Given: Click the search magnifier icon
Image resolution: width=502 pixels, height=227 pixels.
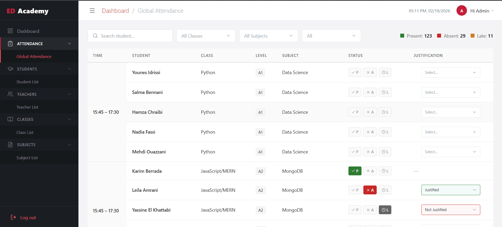Looking at the screenshot, I should pos(95,36).
